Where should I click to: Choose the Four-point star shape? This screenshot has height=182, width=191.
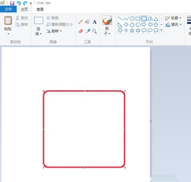click(x=126, y=30)
